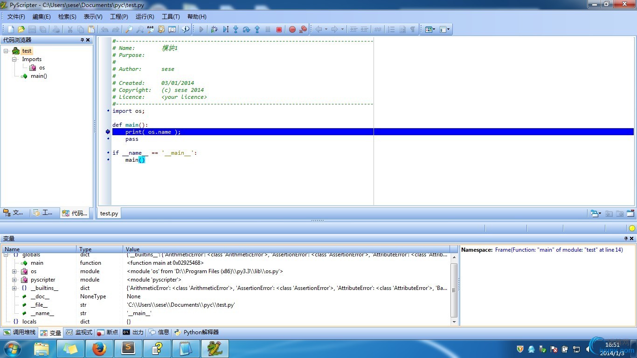Close the code browser panel
The width and height of the screenshot is (637, 358).
(88, 40)
